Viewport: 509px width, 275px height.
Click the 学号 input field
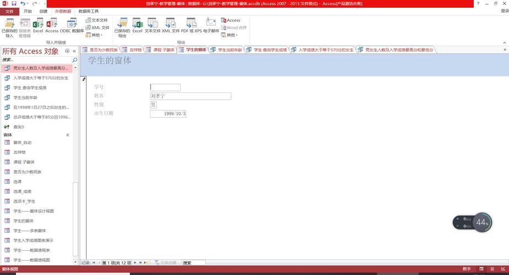tap(165, 87)
